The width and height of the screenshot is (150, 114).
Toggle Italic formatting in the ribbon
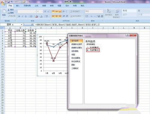[22, 16]
